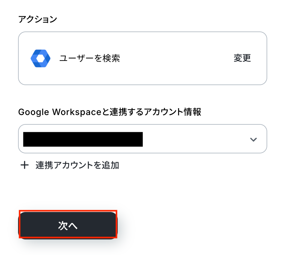
Task: Expand the account dropdown chevron
Action: pos(253,139)
